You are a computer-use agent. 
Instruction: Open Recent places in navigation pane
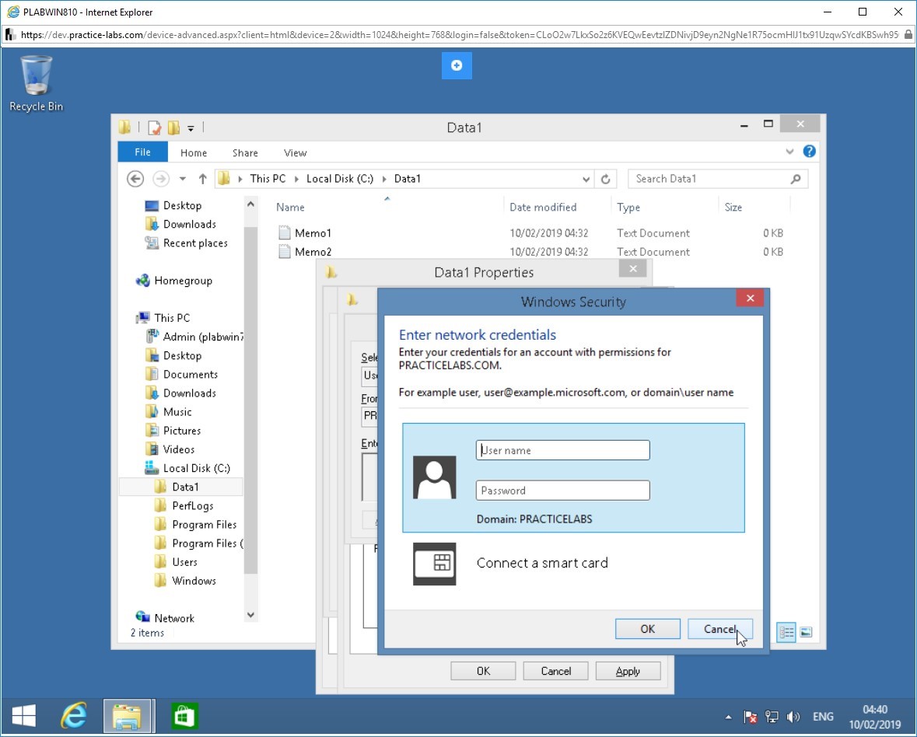tap(186, 243)
